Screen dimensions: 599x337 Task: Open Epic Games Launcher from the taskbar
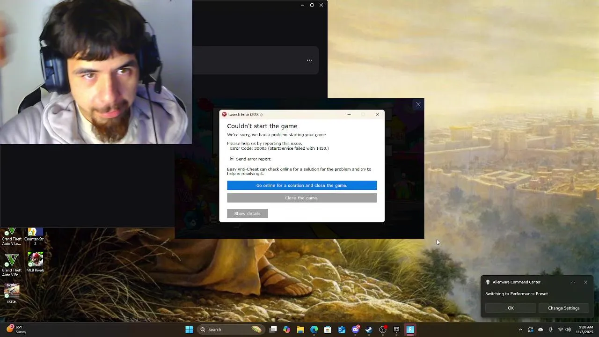point(396,330)
